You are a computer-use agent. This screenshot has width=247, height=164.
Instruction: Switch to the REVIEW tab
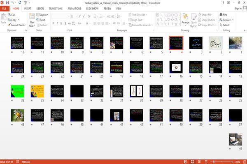click(x=107, y=9)
